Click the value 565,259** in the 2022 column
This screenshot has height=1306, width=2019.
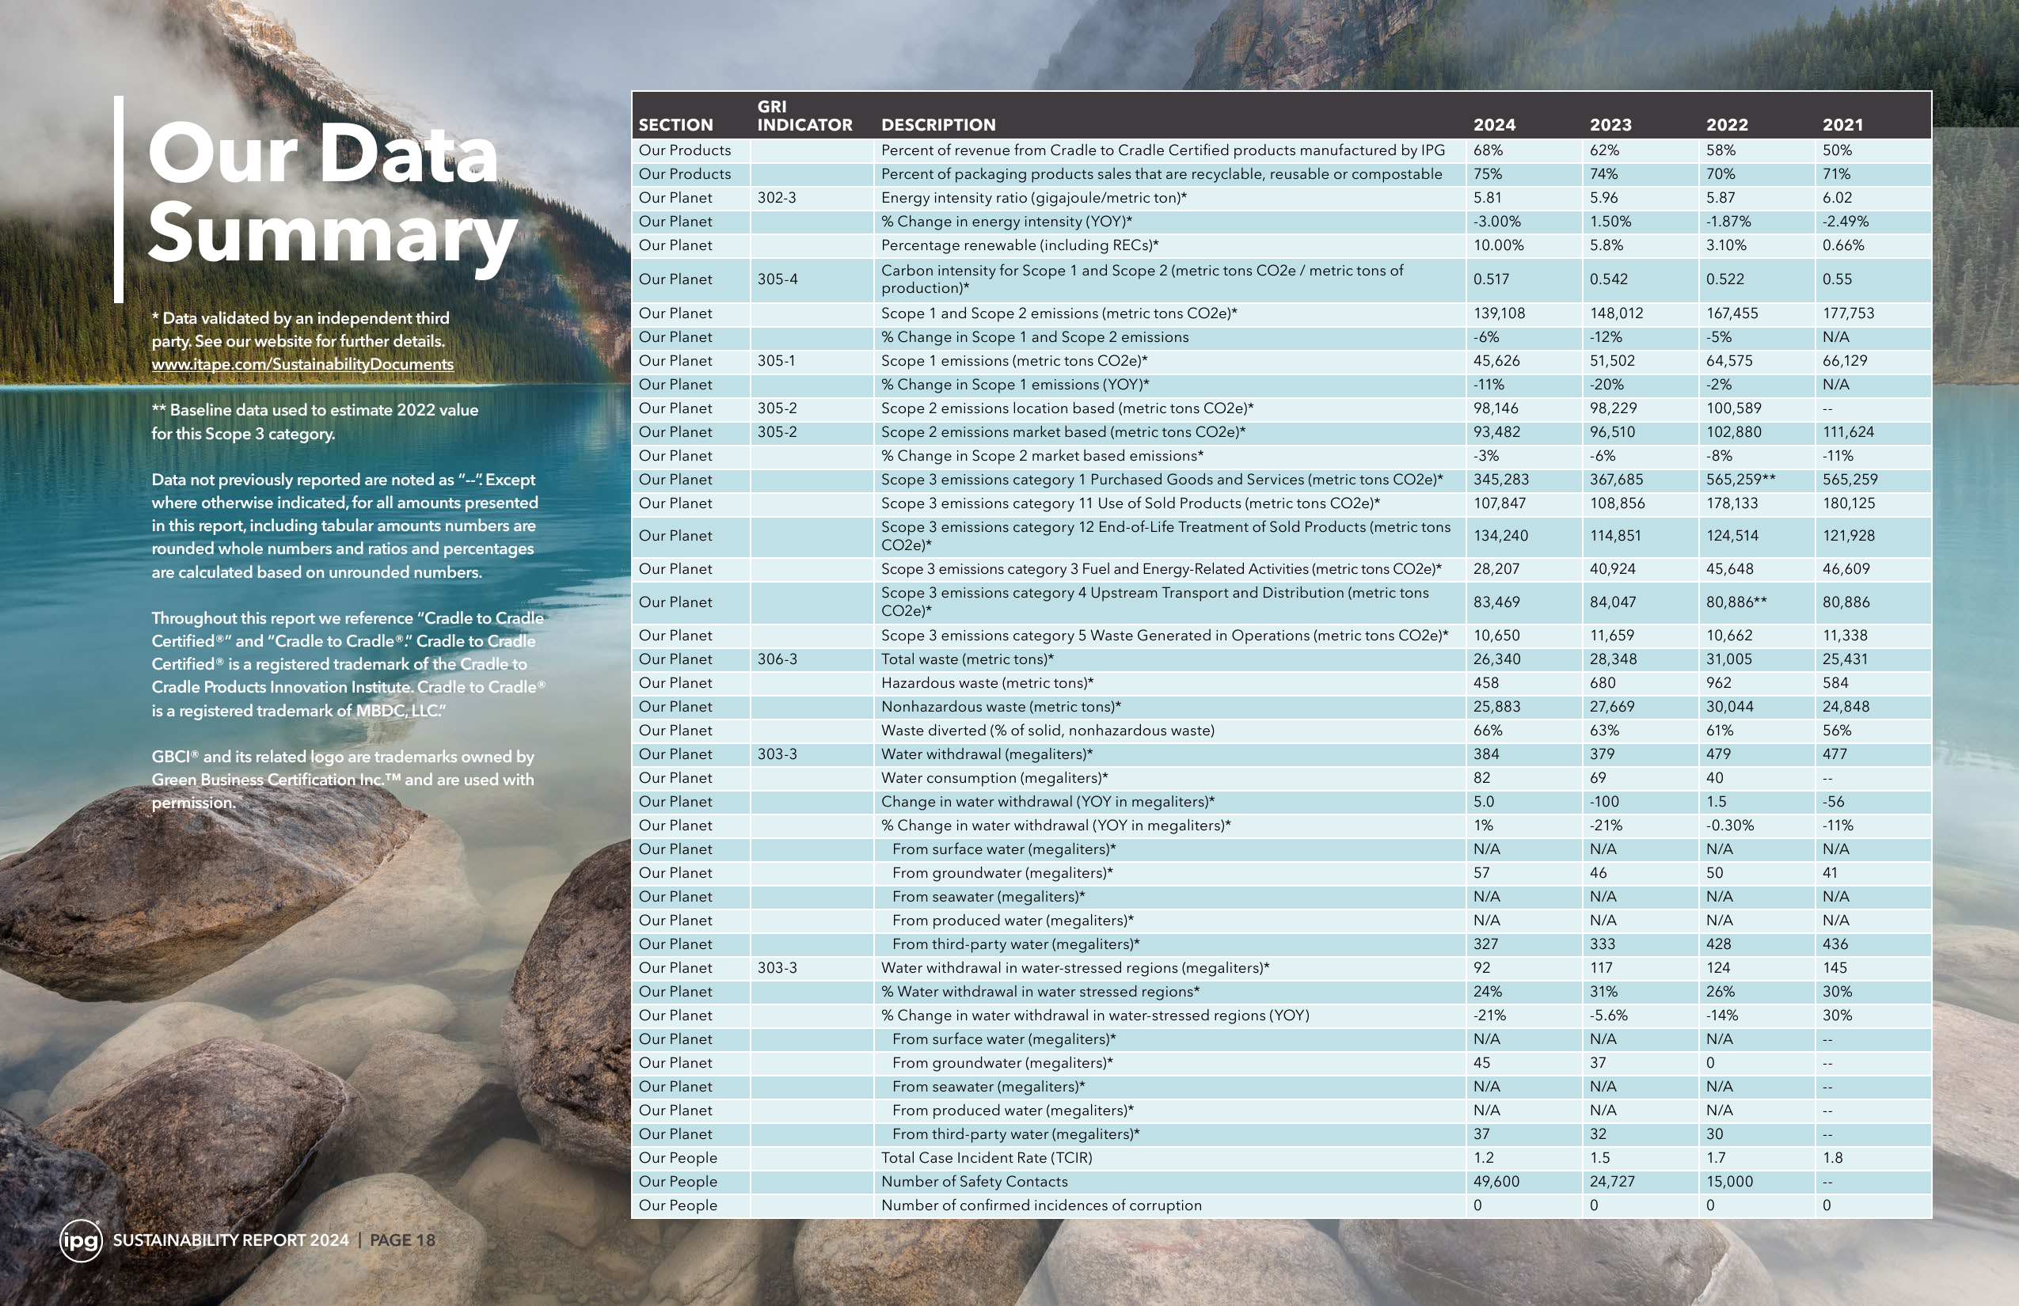tap(1741, 479)
